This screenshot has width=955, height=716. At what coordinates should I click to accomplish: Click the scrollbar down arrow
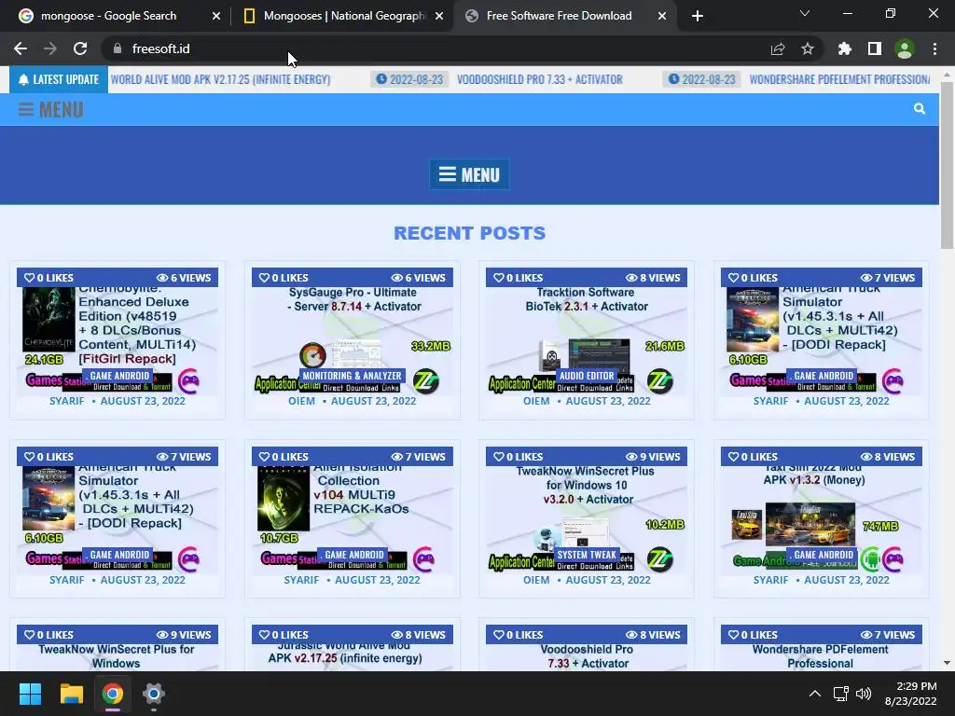pos(948,663)
